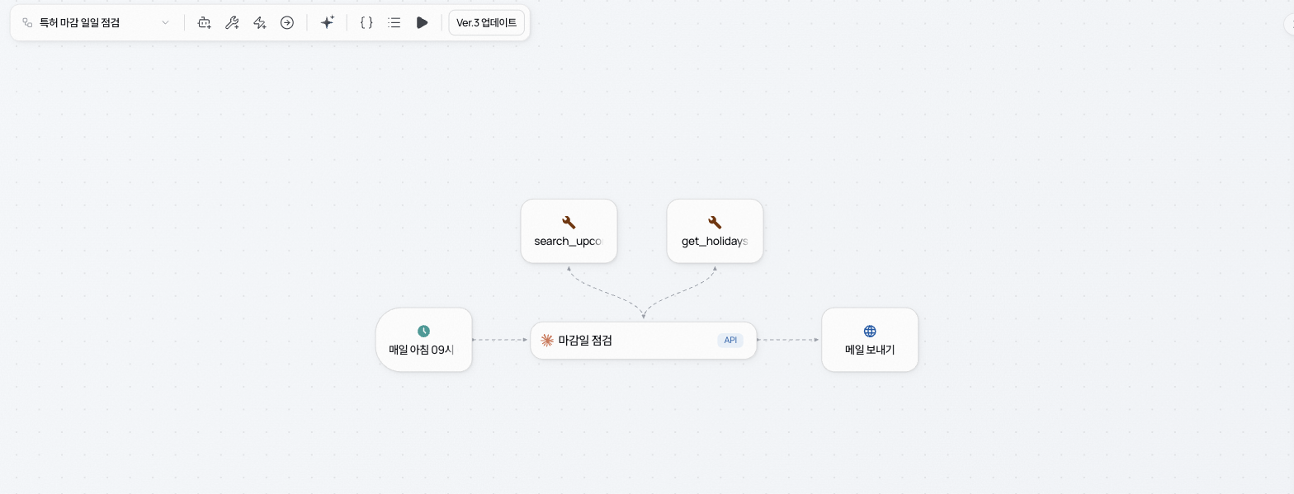Run the workflow with the play button
1294x494 pixels.
pos(422,23)
